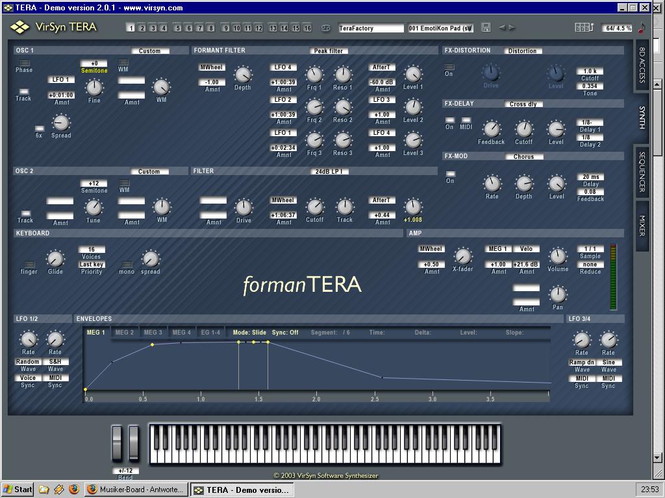Click the VirSyn TERA logo
The height and width of the screenshot is (498, 665).
54,27
